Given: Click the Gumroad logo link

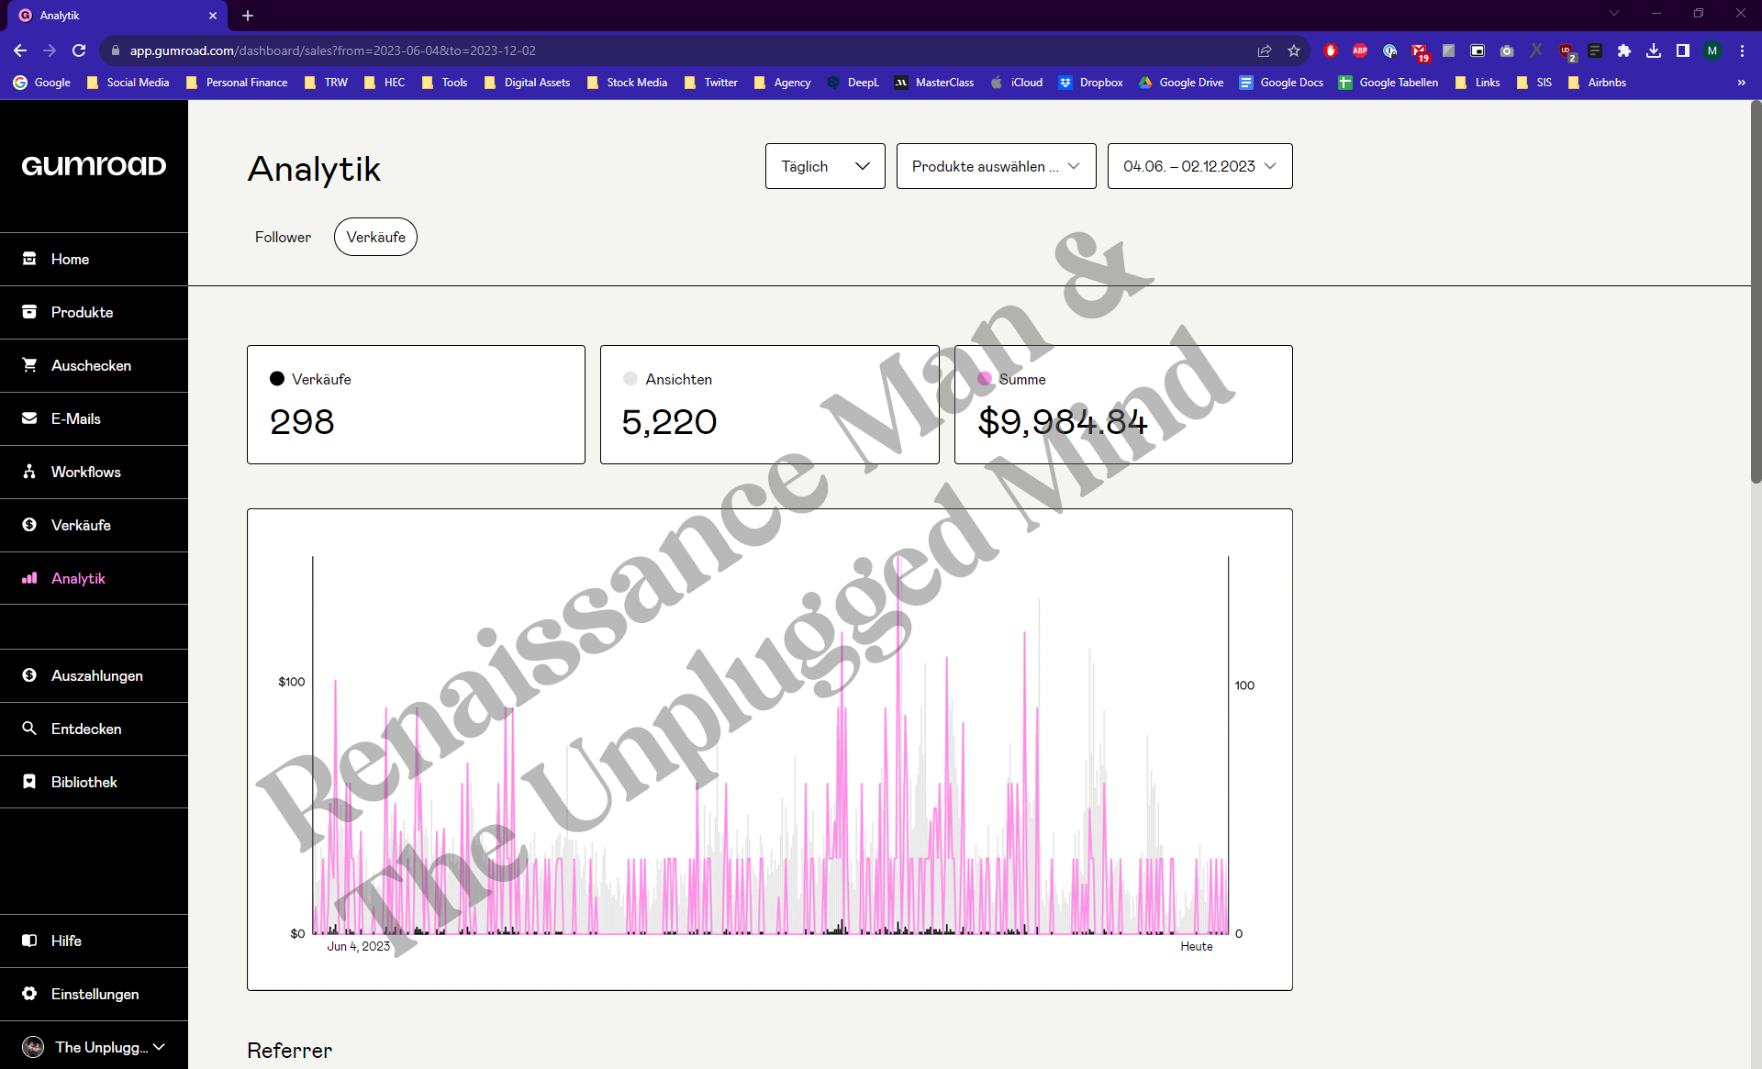Looking at the screenshot, I should [x=94, y=166].
